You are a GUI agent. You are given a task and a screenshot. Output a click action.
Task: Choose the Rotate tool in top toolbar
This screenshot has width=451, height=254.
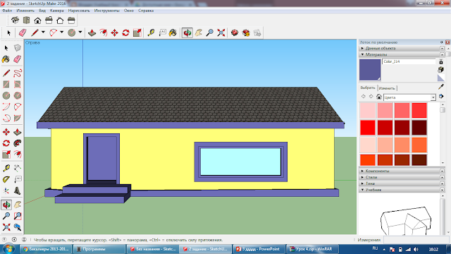point(125,33)
